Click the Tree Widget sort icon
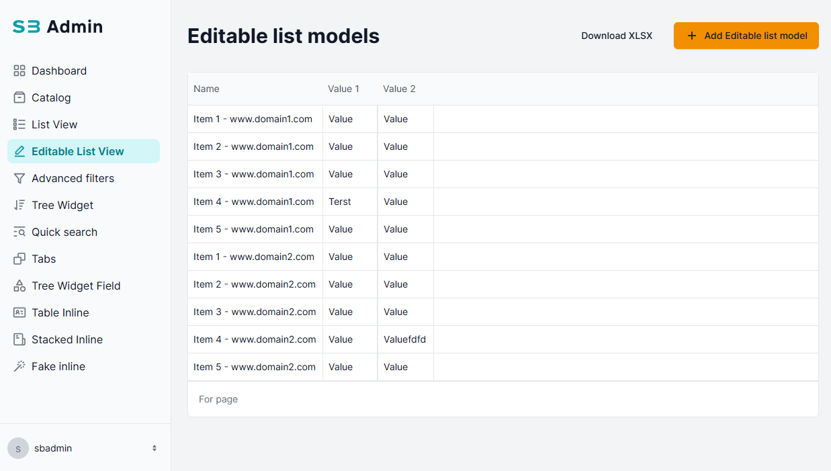This screenshot has width=831, height=471. (x=19, y=205)
